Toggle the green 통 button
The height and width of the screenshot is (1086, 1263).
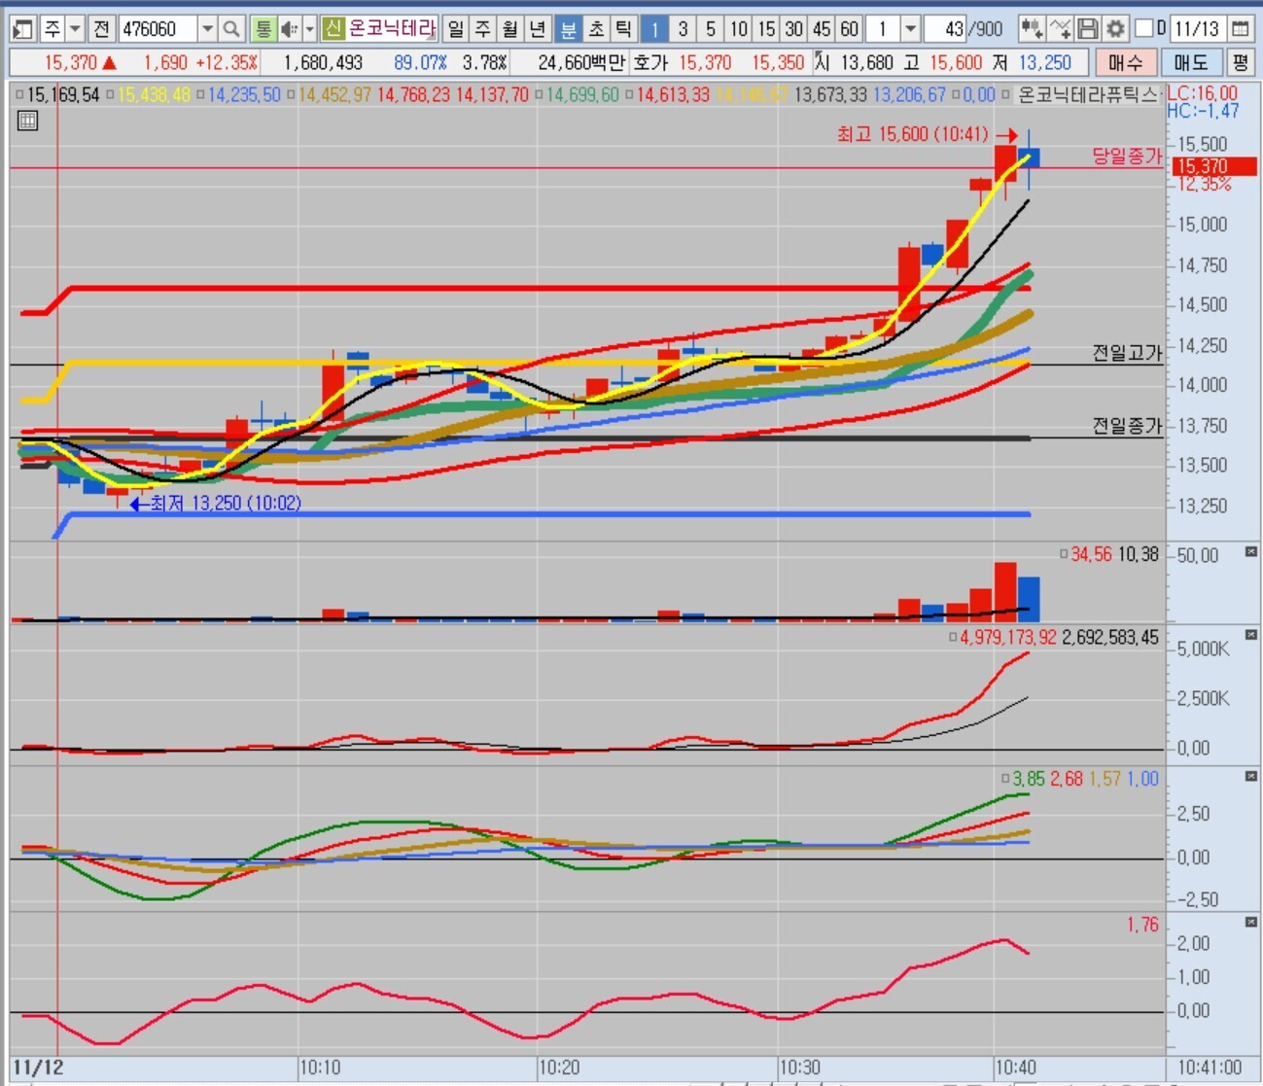click(263, 29)
